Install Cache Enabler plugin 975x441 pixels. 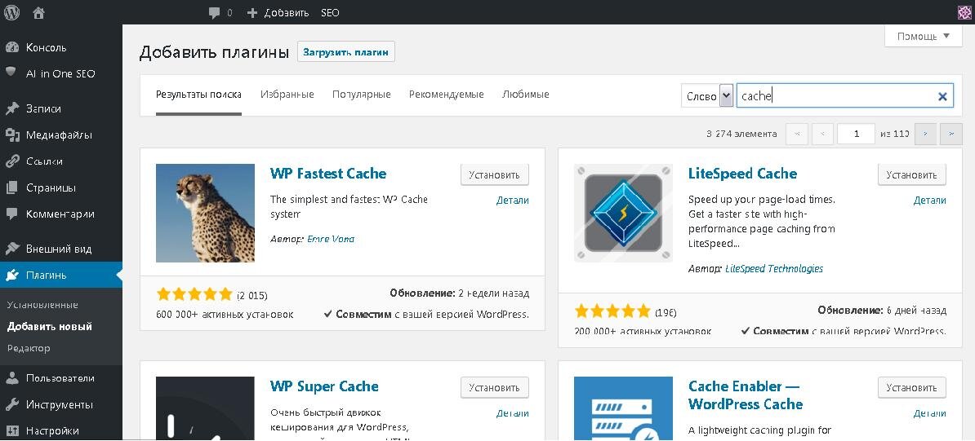[911, 387]
